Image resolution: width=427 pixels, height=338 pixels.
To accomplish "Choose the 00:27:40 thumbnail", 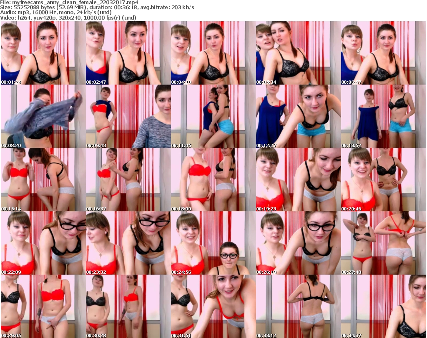I will 384,243.
